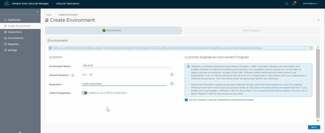Click the Environment Name input field

tap(126, 66)
